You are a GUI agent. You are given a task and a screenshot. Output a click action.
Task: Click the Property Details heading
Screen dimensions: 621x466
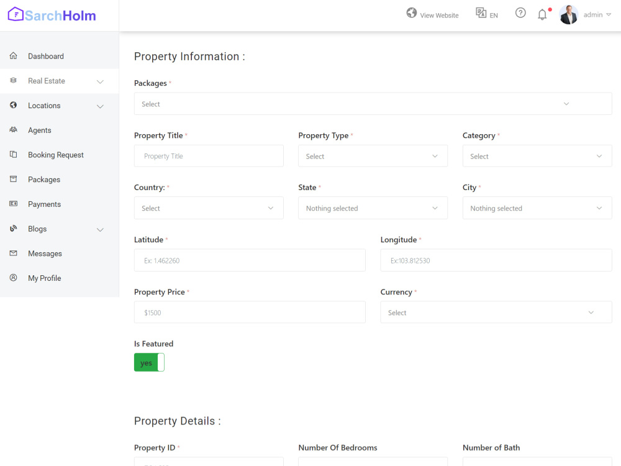point(177,421)
